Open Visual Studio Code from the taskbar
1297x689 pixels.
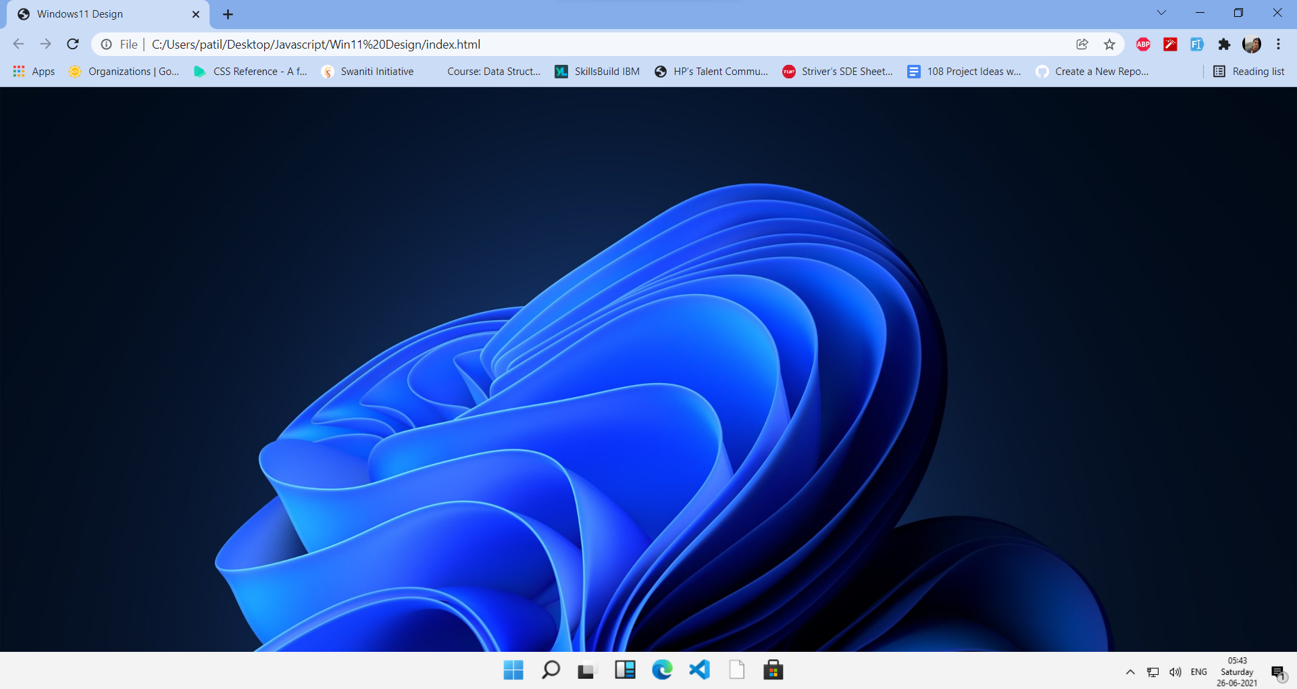tap(699, 670)
